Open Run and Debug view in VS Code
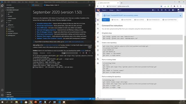This screenshot has height=104, width=186. [x=2, y=21]
